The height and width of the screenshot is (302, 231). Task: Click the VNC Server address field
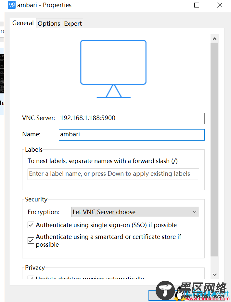(132, 118)
